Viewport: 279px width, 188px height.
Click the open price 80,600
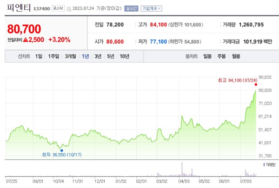coord(115,42)
